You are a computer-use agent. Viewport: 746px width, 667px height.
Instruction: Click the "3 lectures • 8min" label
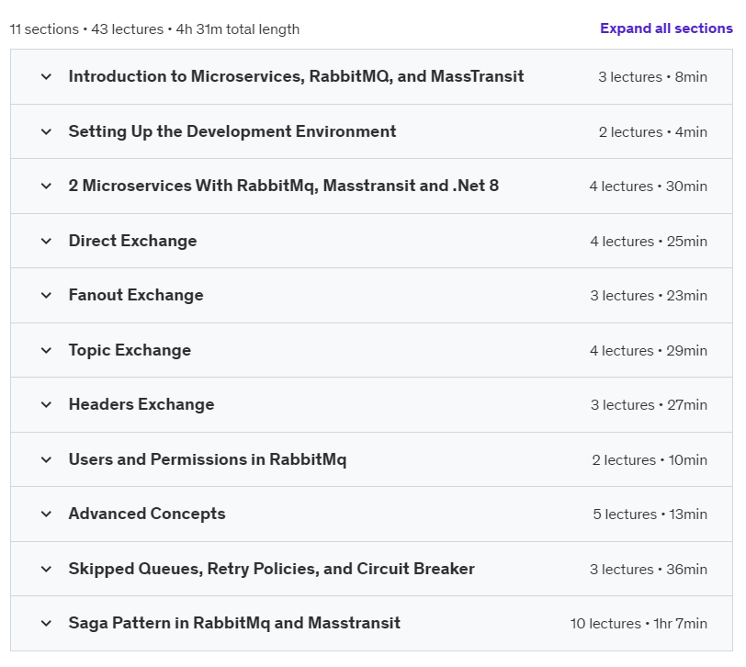[x=652, y=77]
